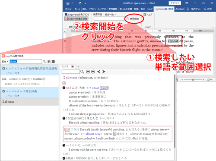Click the in-page search magnifier icon

(x=82, y=72)
